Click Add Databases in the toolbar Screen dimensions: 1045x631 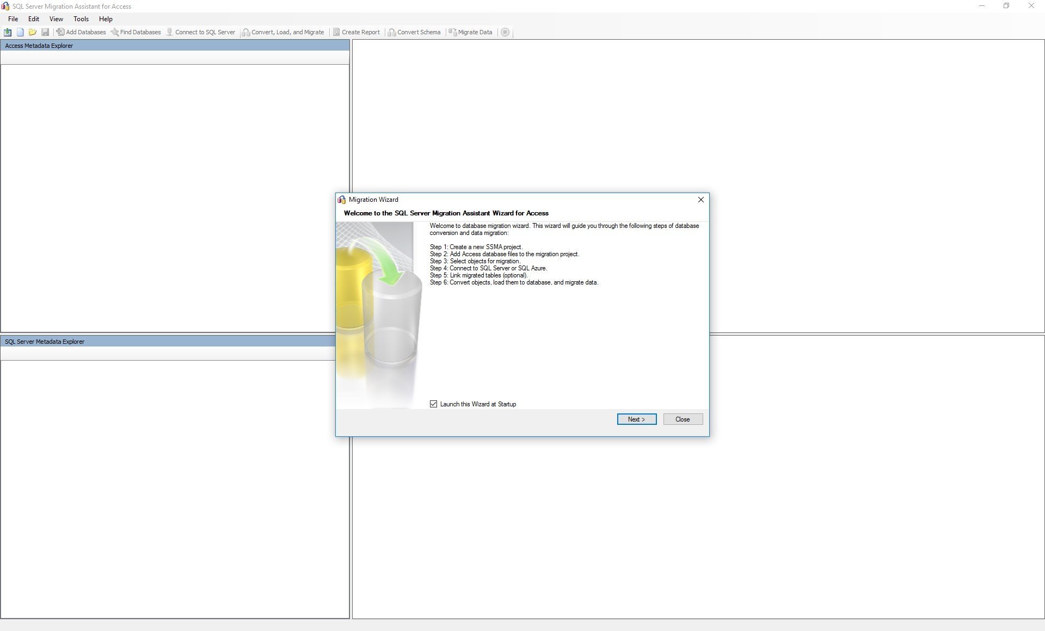pyautogui.click(x=81, y=32)
